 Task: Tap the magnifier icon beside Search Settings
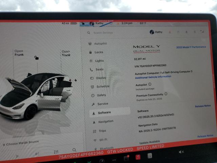point(88,33)
